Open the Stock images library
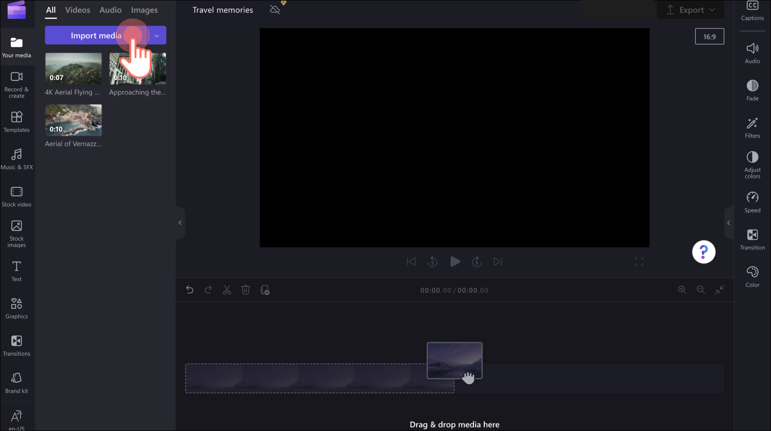 tap(17, 234)
